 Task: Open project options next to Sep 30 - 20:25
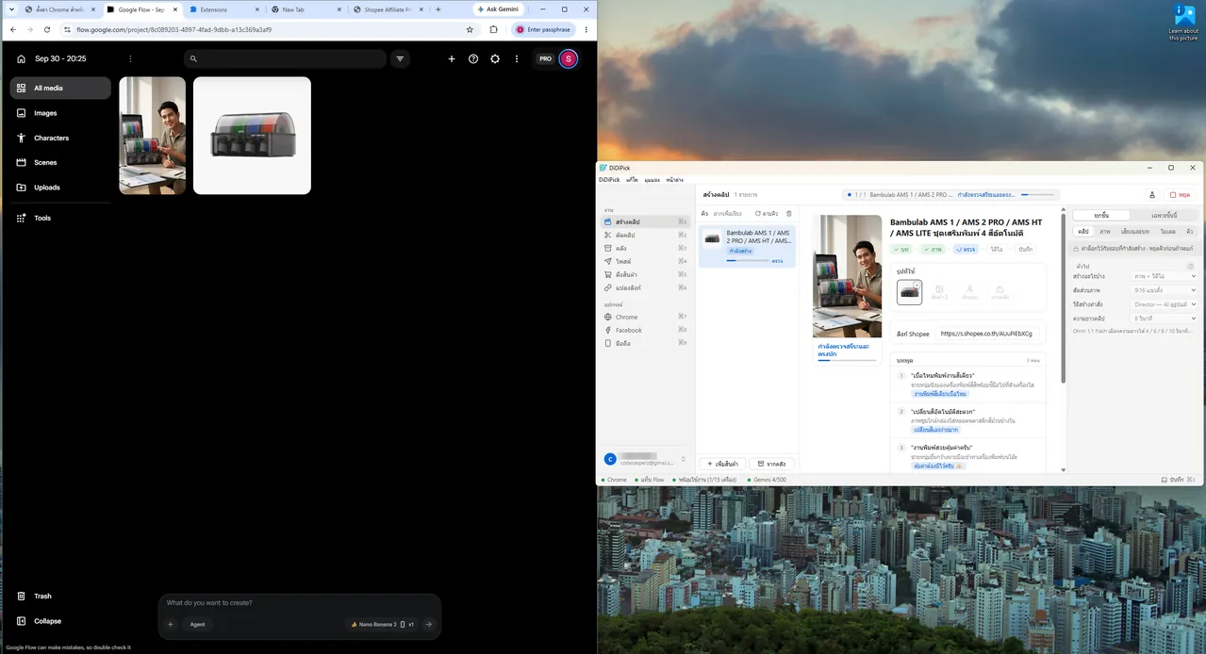pyautogui.click(x=130, y=58)
